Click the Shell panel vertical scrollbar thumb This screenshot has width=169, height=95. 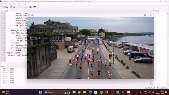coord(150,83)
